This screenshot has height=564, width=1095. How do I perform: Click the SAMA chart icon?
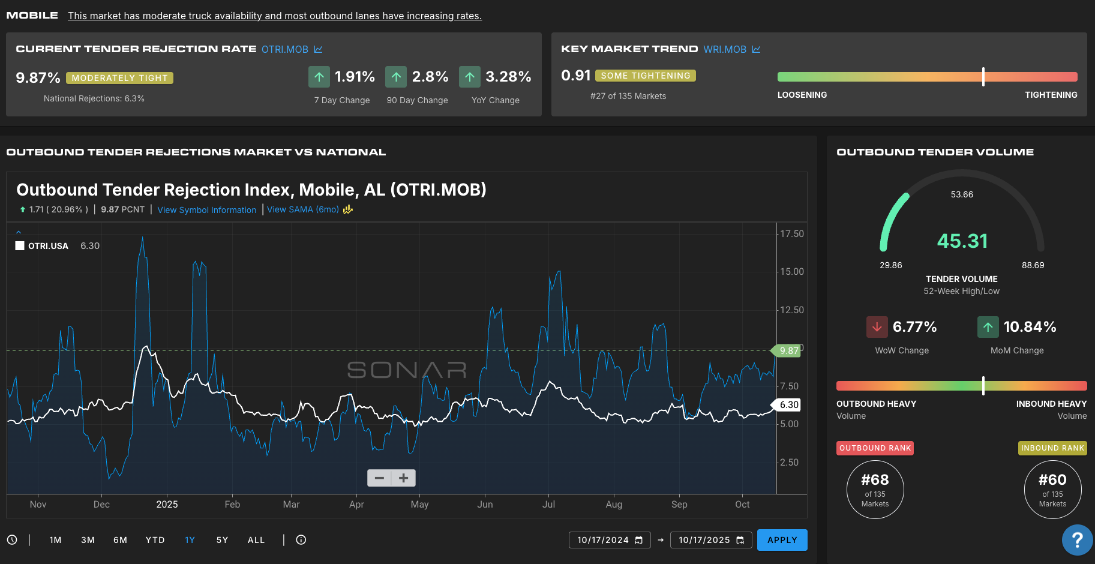pyautogui.click(x=348, y=209)
